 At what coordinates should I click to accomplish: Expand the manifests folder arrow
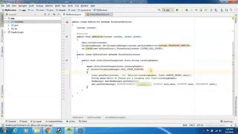point(9,22)
